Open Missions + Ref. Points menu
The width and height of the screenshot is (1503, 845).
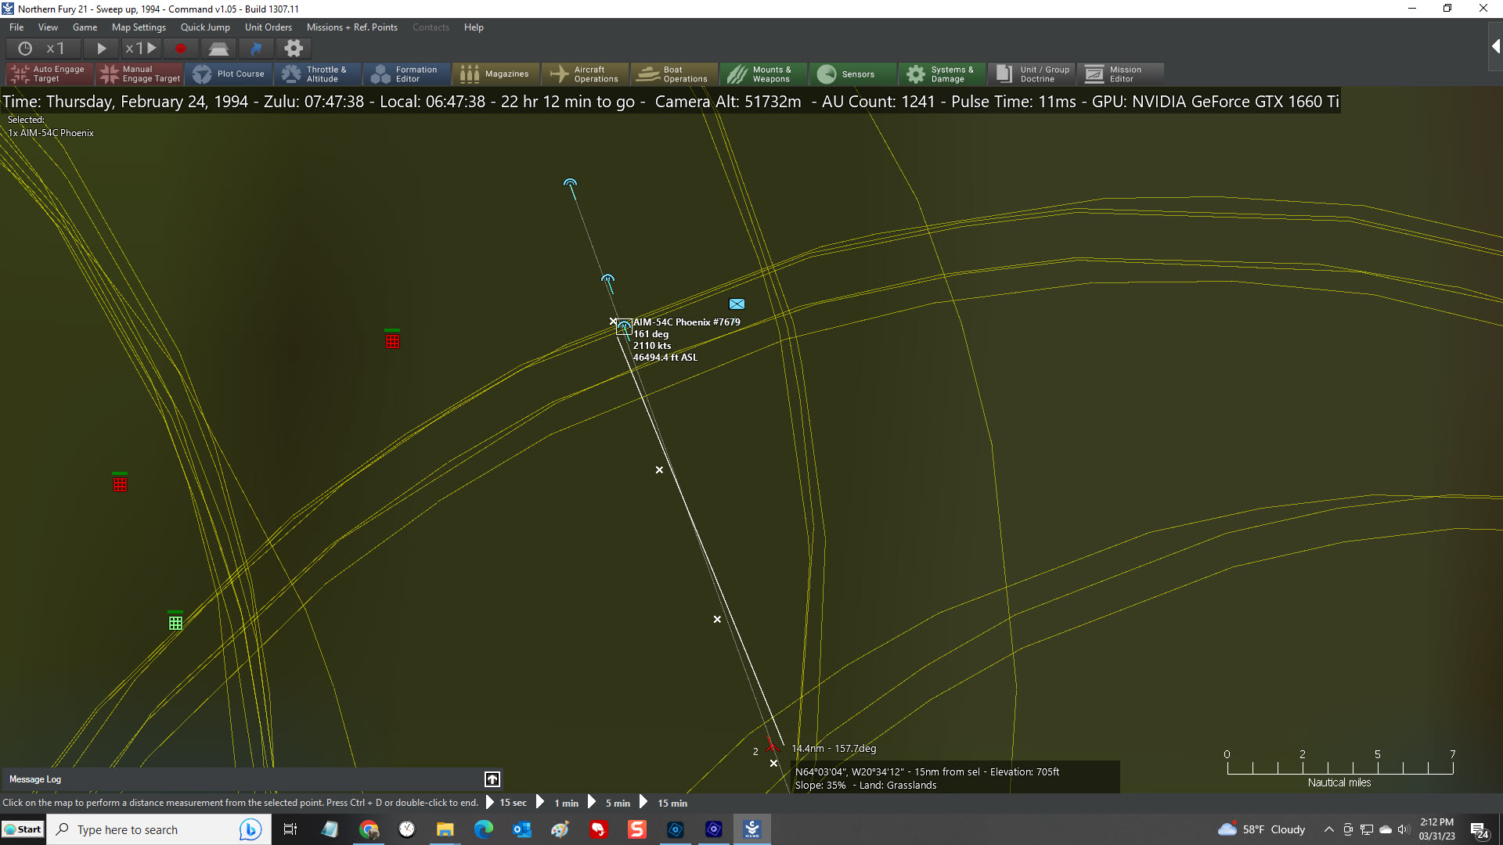[352, 27]
